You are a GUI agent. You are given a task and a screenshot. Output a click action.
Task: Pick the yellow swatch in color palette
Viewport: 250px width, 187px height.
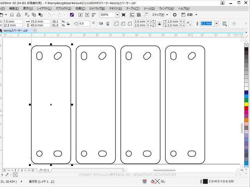click(x=246, y=104)
